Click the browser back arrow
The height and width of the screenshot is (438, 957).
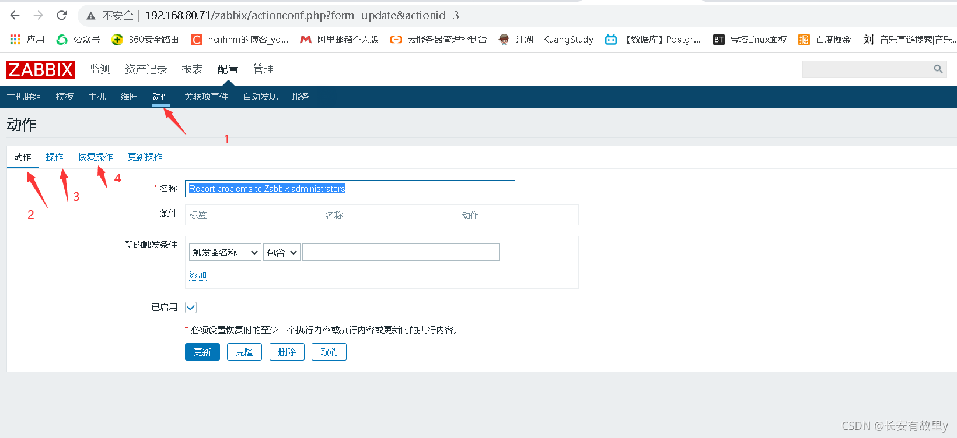(x=15, y=15)
